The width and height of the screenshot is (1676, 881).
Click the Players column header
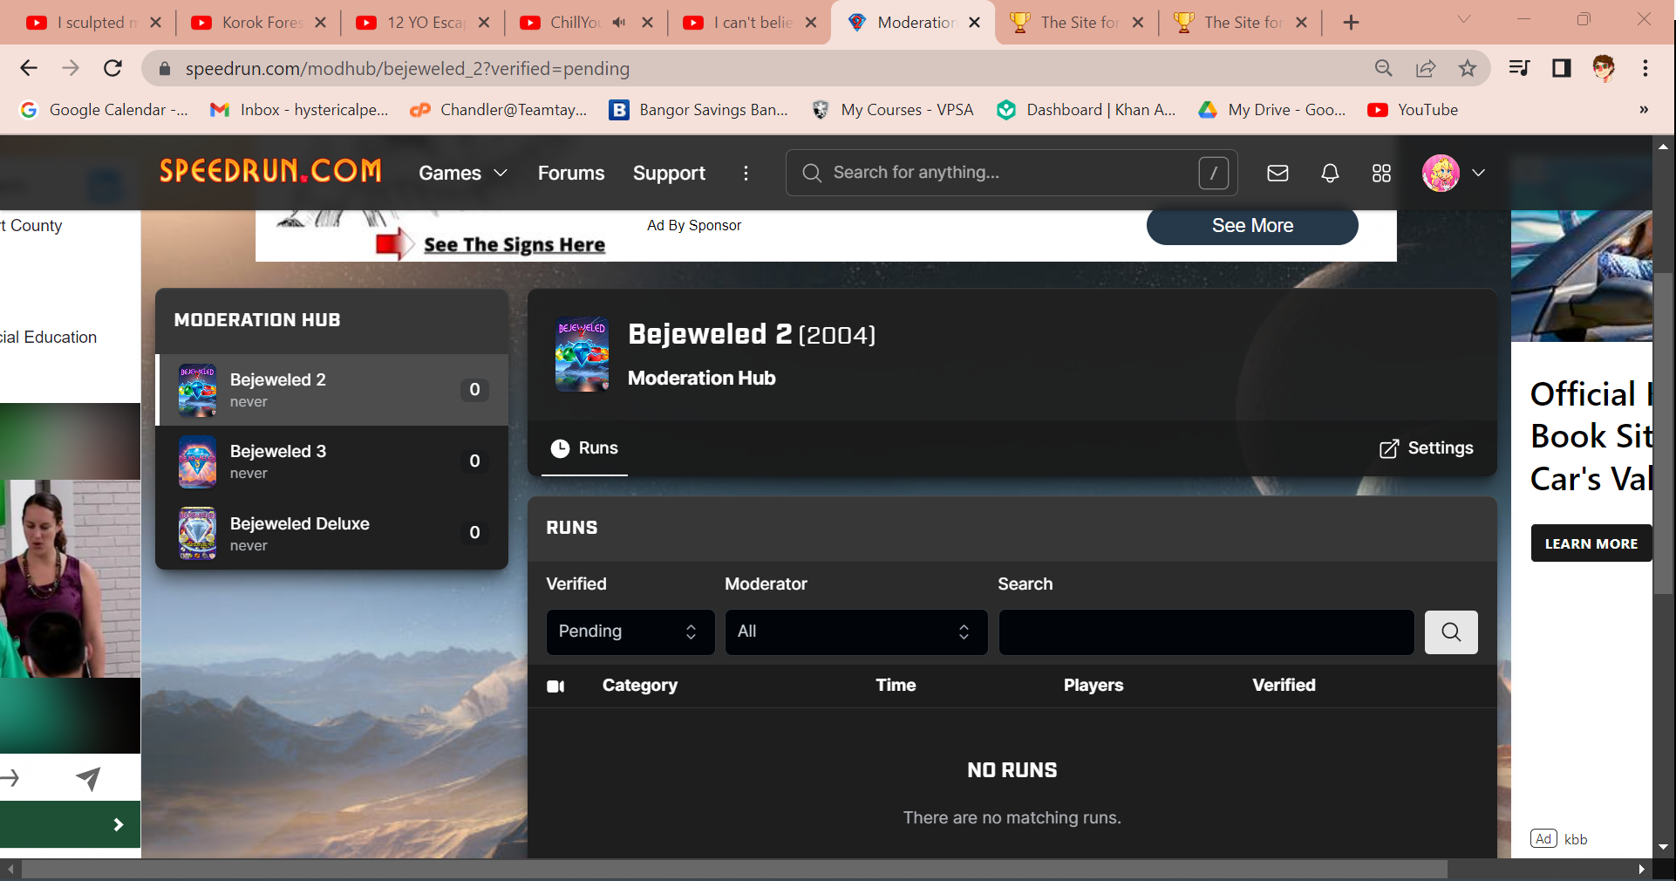click(x=1093, y=686)
